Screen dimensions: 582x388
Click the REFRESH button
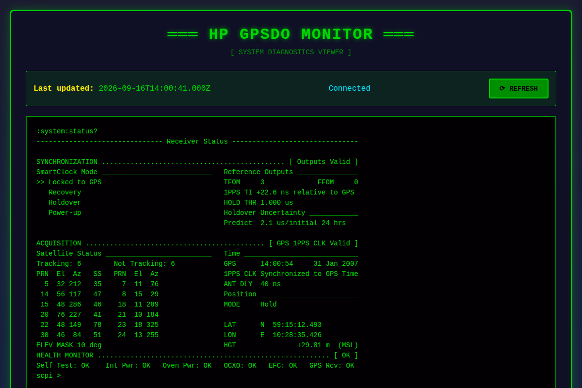pos(518,89)
